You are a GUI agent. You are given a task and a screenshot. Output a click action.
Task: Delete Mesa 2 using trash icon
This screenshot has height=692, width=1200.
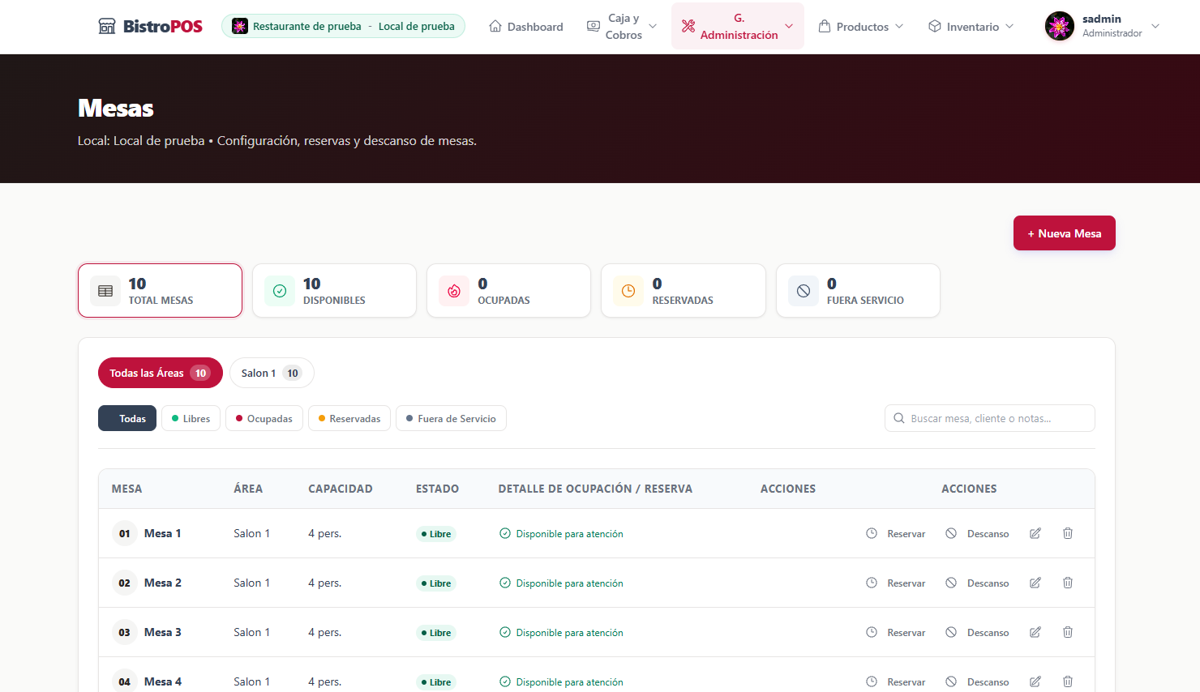pos(1068,583)
